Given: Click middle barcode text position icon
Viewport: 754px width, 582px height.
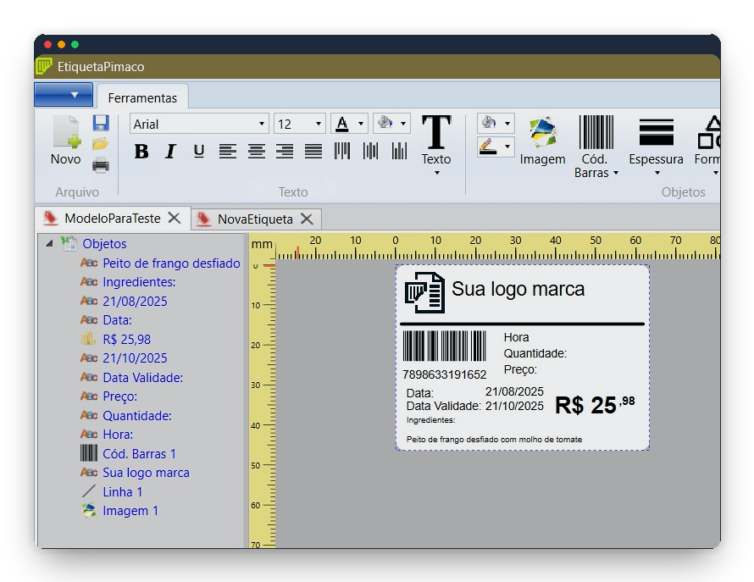Looking at the screenshot, I should point(371,151).
